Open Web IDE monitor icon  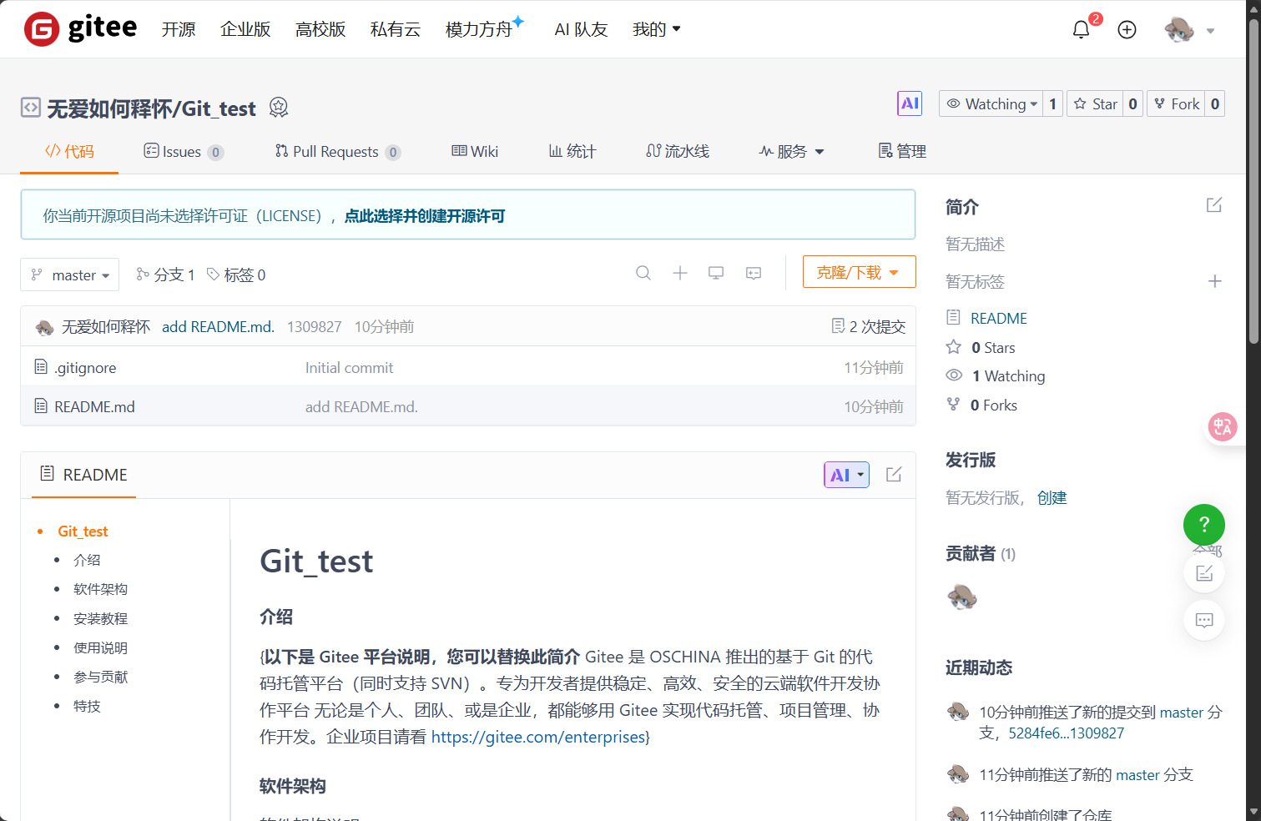pyautogui.click(x=716, y=273)
